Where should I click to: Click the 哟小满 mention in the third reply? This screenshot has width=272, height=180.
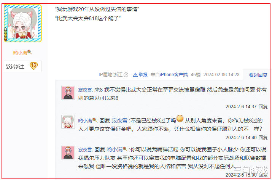tap(115, 149)
